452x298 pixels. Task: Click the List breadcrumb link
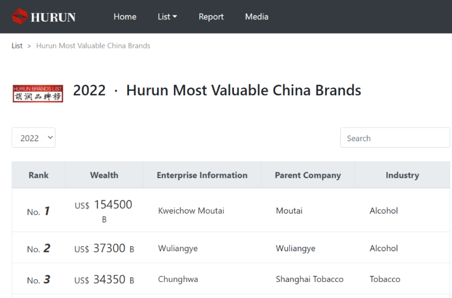[17, 46]
